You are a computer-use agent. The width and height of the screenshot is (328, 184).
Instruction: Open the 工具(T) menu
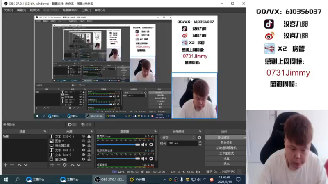86,10
